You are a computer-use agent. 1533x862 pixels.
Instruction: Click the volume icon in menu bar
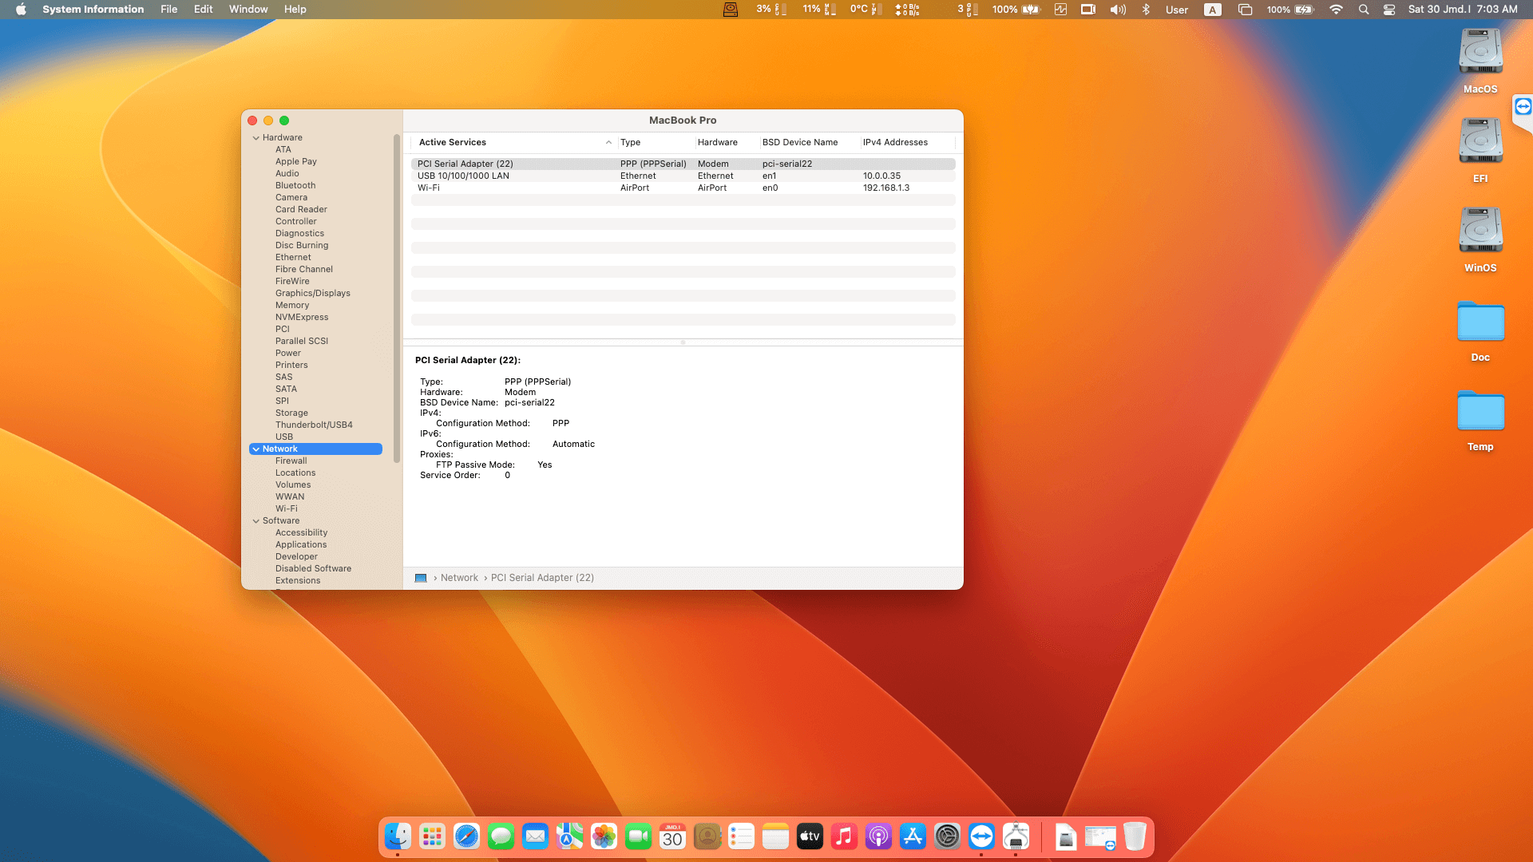pos(1118,10)
